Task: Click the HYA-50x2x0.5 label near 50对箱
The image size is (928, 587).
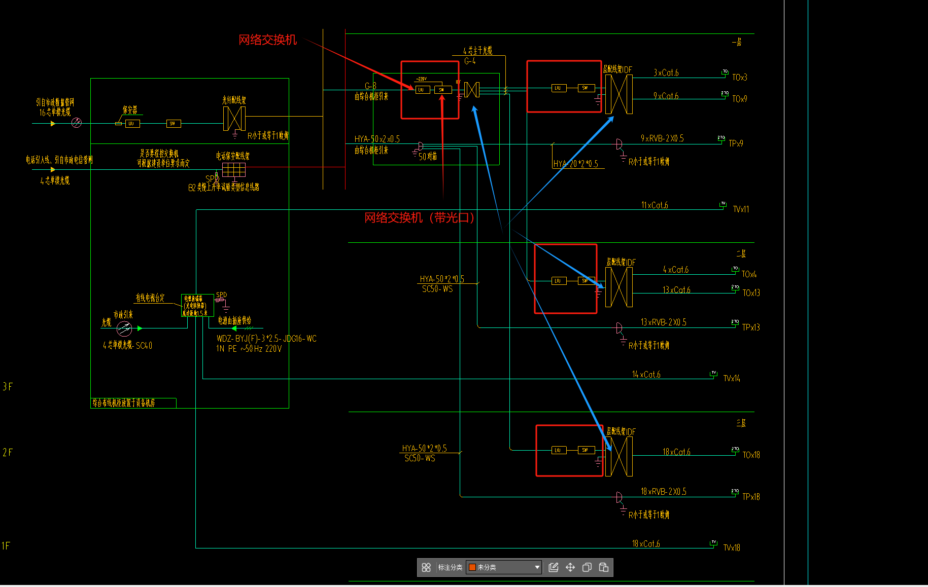Action: coord(377,139)
